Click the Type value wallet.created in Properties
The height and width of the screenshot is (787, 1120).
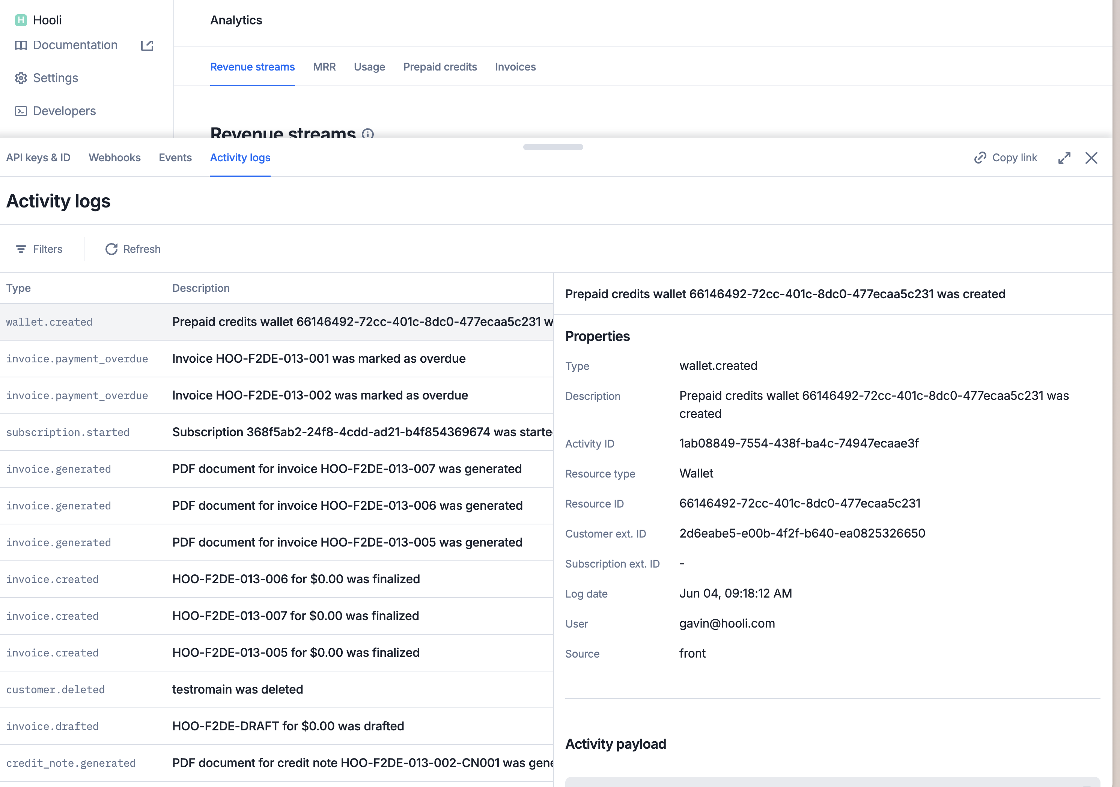(718, 366)
